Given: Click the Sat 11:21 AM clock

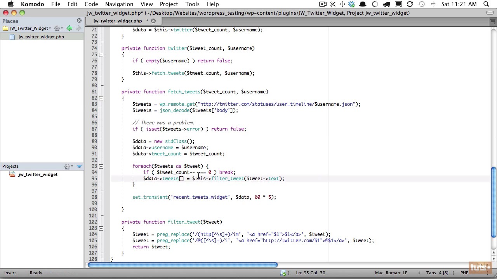Looking at the screenshot, I should tap(459, 4).
